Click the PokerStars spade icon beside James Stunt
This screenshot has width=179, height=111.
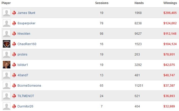coord(14,13)
